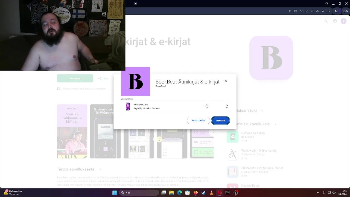Open the Nokia G42 5G device dropdown
The image size is (350, 197).
point(175,106)
